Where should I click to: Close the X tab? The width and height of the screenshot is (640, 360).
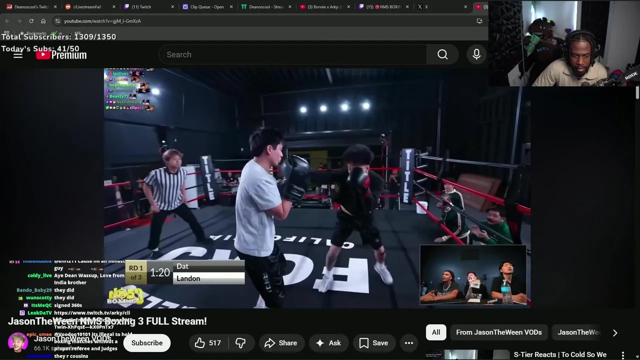[465, 7]
